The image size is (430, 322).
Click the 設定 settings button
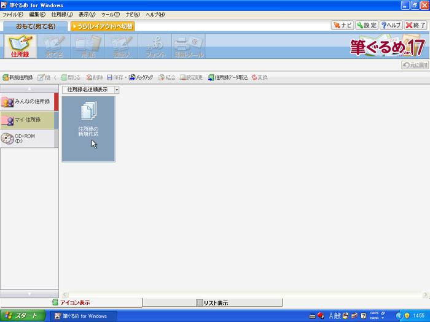click(x=366, y=25)
